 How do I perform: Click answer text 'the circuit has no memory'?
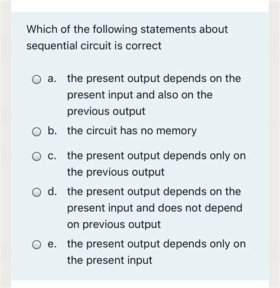coord(132,131)
